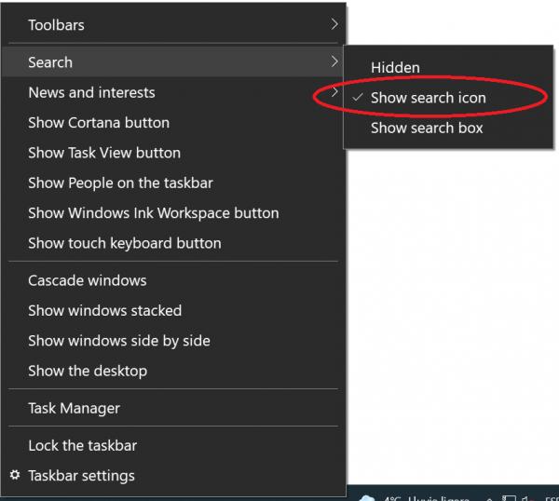This screenshot has width=559, height=501.
Task: Toggle Show Cortana button
Action: point(173,123)
